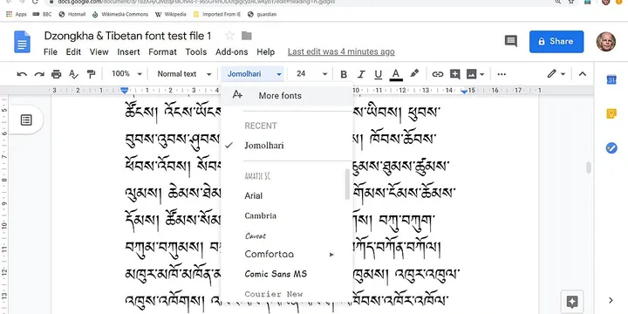This screenshot has height=314, width=628.
Task: Click the font list scrollbar thumb
Action: click(347, 184)
